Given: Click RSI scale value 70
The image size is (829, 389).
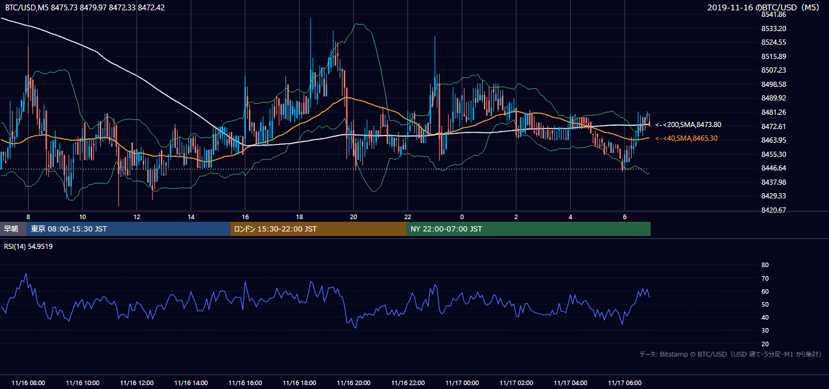Looking at the screenshot, I should 765,278.
